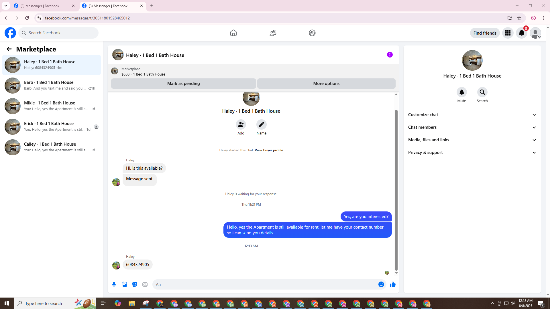This screenshot has width=550, height=309.
Task: Click the voice clip microphone icon
Action: 114,284
